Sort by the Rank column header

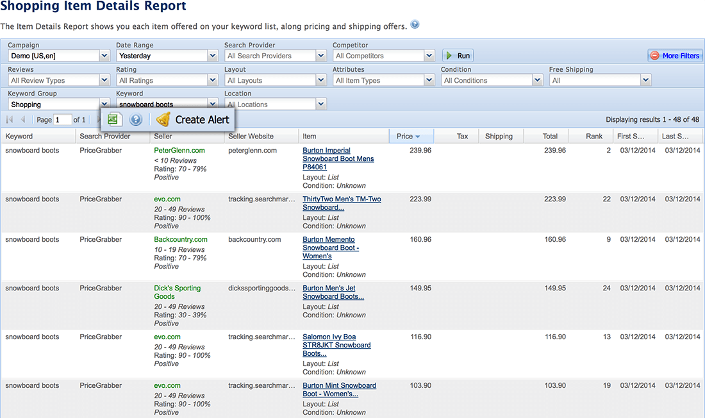(591, 136)
